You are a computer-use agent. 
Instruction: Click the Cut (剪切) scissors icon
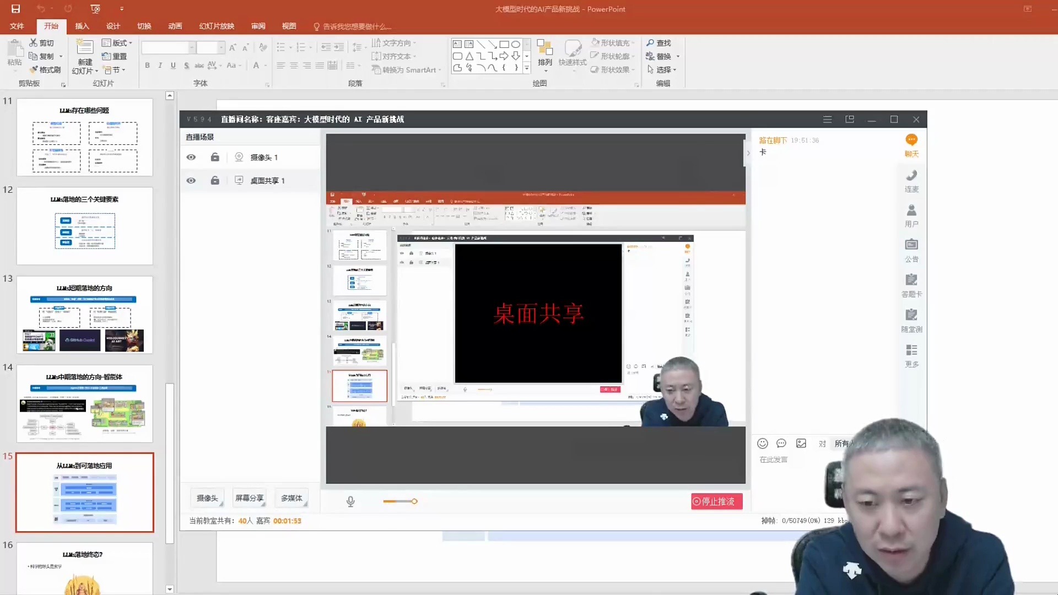click(x=33, y=42)
